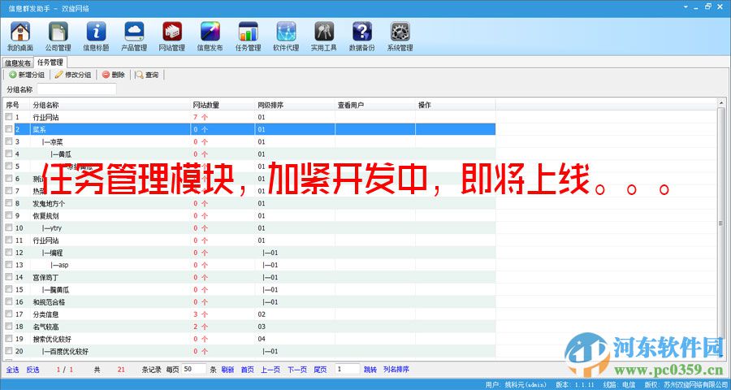Open 信息标题 info icon
The image size is (731, 390).
[96, 36]
